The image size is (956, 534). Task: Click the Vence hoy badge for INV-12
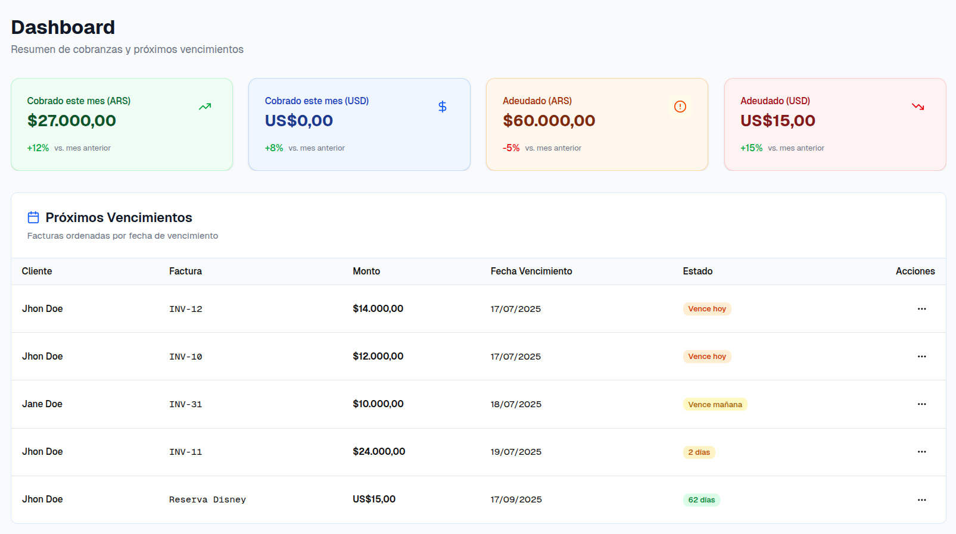coord(706,309)
